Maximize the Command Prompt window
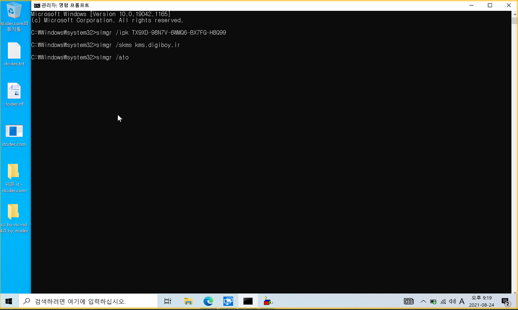Screen dimensions: 518x310 click(490, 5)
